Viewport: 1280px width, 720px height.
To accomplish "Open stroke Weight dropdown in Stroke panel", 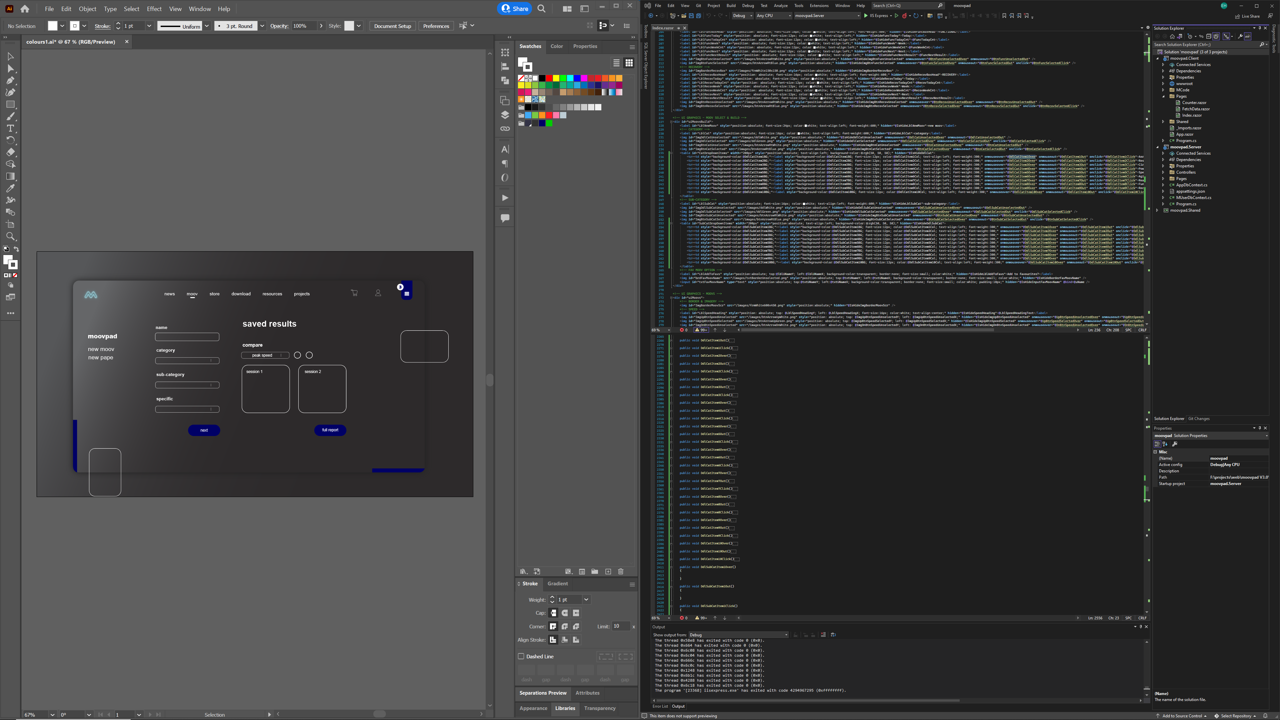I will pos(586,600).
